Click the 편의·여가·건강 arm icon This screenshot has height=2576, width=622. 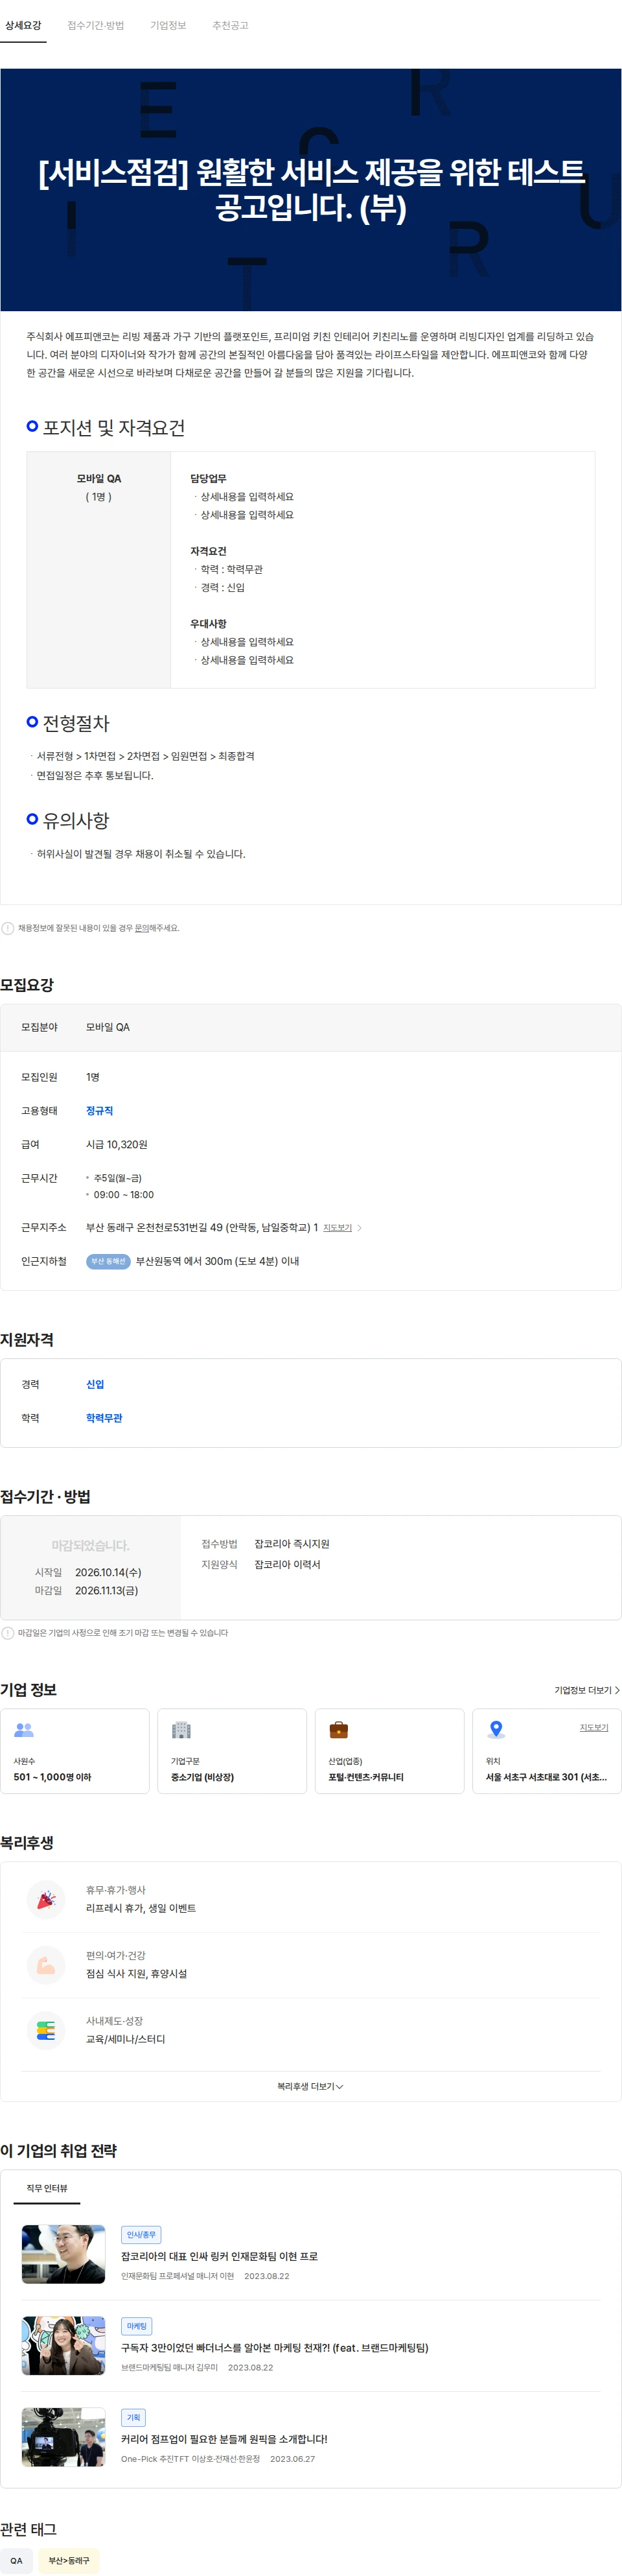coord(46,1965)
